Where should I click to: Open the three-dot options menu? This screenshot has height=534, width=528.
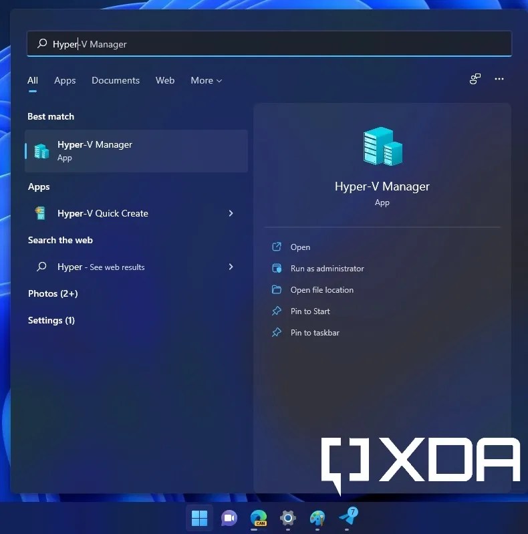(499, 79)
